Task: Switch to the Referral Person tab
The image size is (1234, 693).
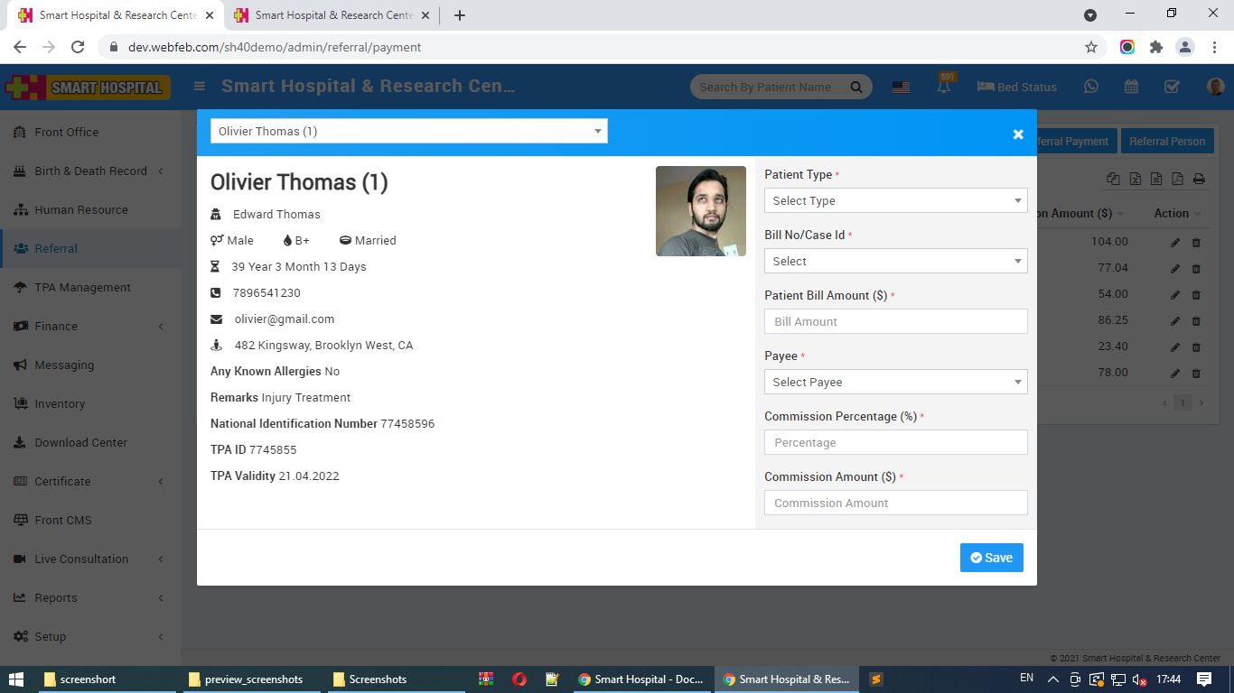Action: click(x=1167, y=140)
